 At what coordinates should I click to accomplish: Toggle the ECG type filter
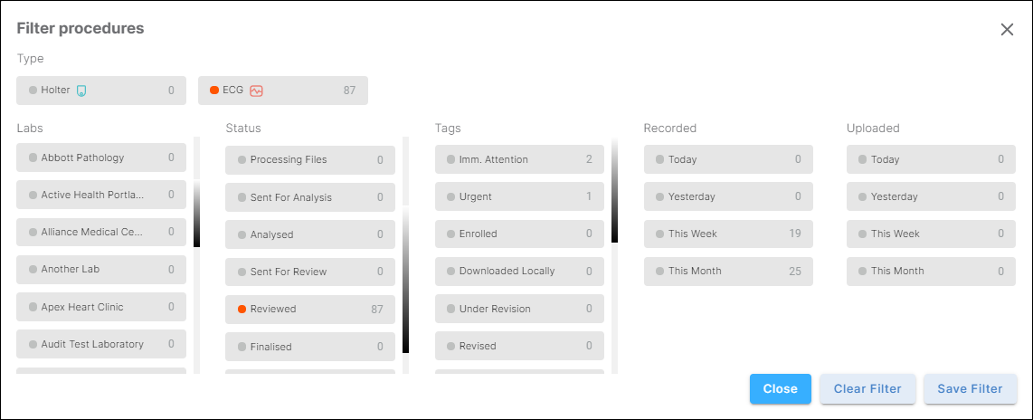coord(282,91)
